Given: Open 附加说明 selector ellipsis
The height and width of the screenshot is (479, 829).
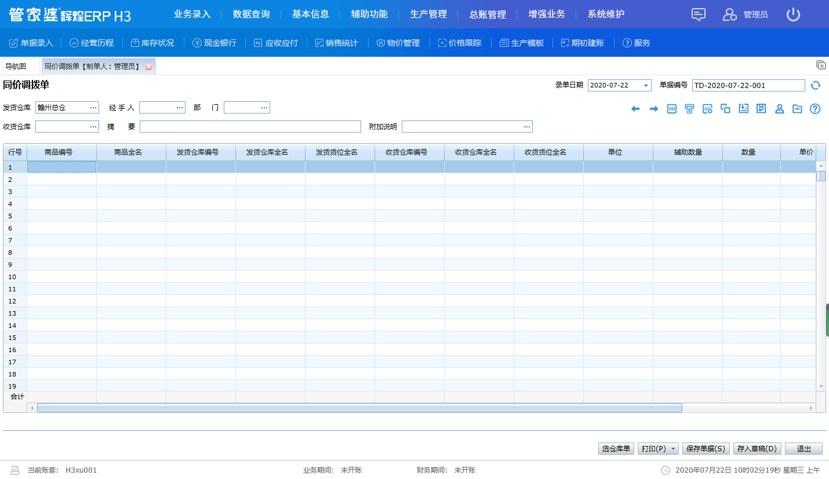Looking at the screenshot, I should pos(527,127).
